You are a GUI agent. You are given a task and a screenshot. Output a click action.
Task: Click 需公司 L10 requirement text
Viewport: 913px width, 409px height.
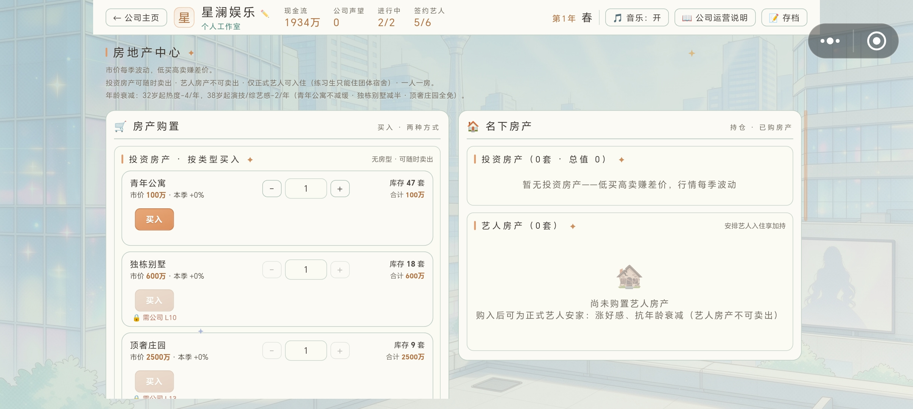159,318
